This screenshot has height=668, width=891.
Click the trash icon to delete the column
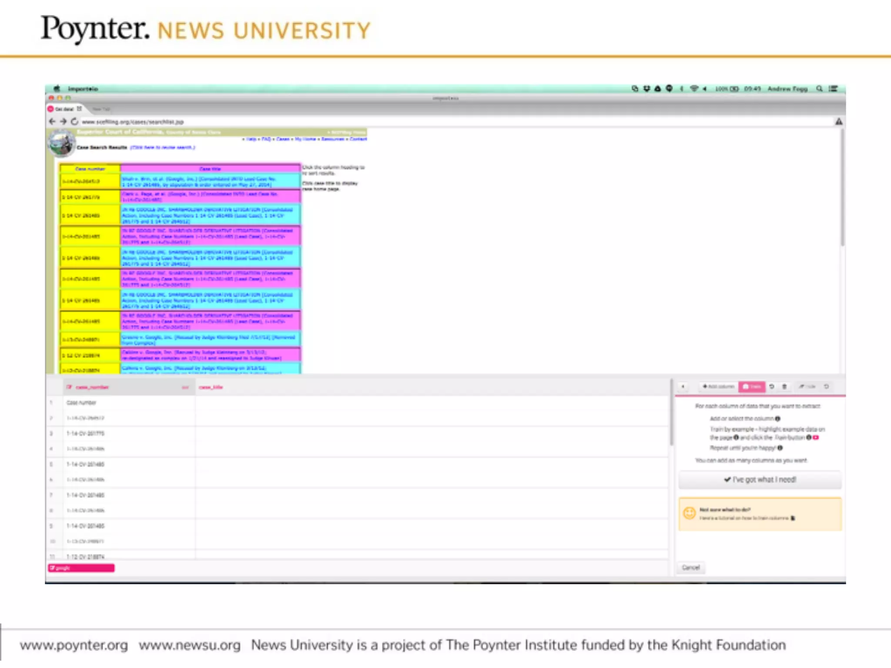[x=784, y=387]
